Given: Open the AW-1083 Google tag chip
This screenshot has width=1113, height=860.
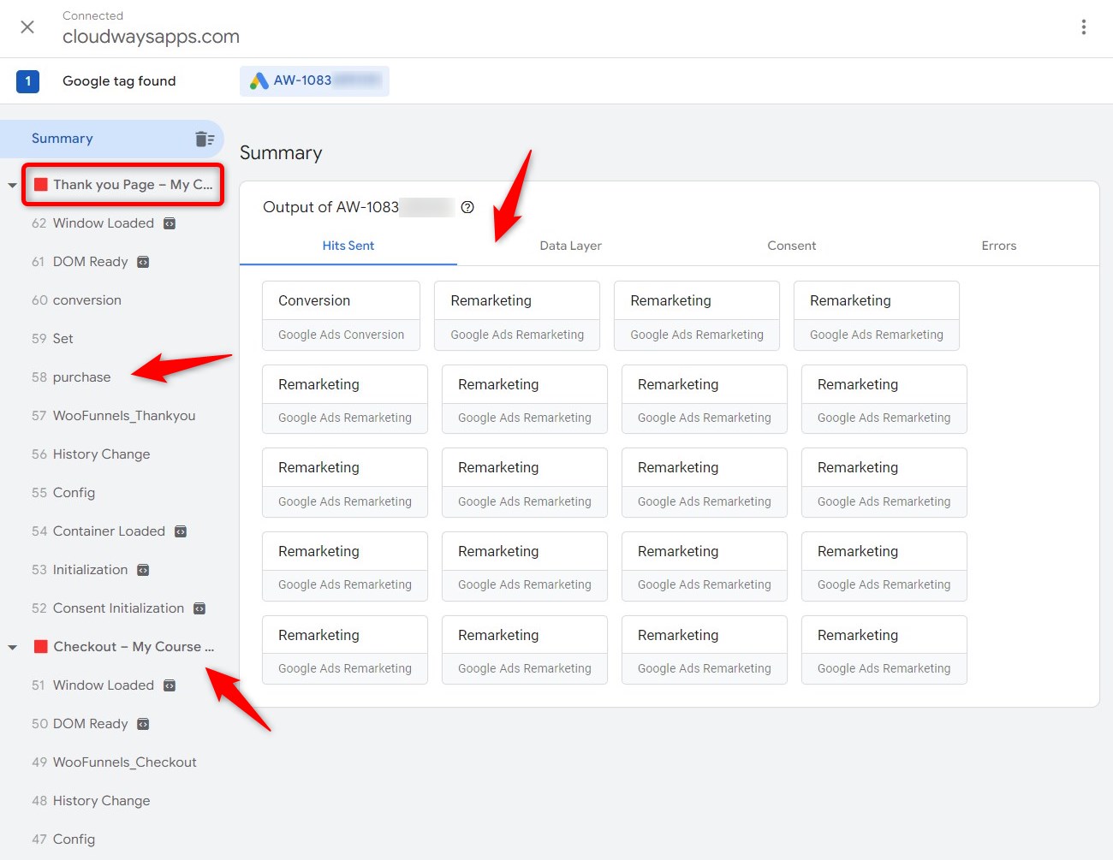Looking at the screenshot, I should coord(314,80).
